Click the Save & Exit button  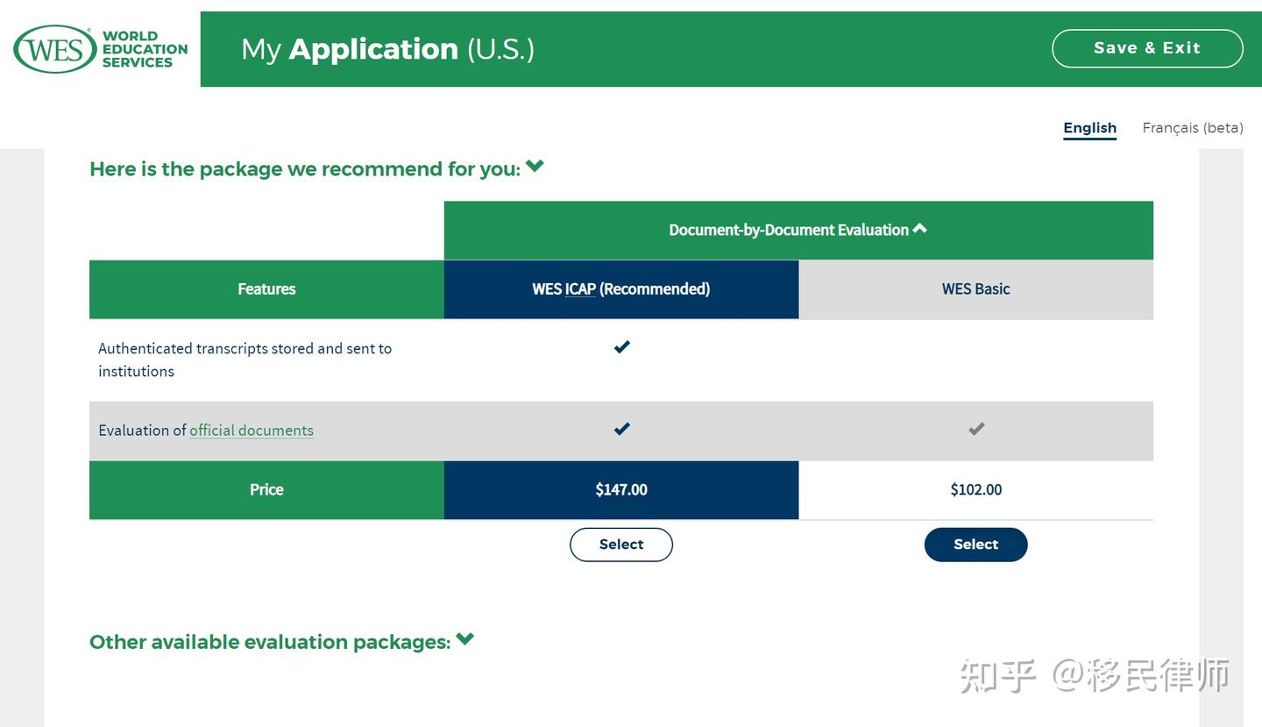point(1147,48)
